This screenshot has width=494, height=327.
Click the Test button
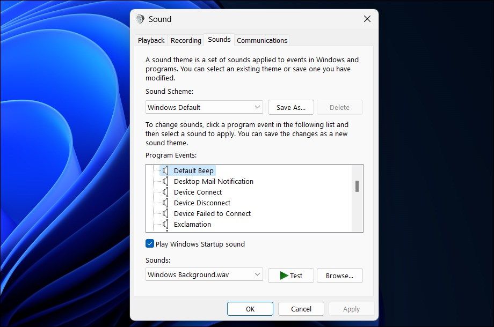tap(290, 275)
